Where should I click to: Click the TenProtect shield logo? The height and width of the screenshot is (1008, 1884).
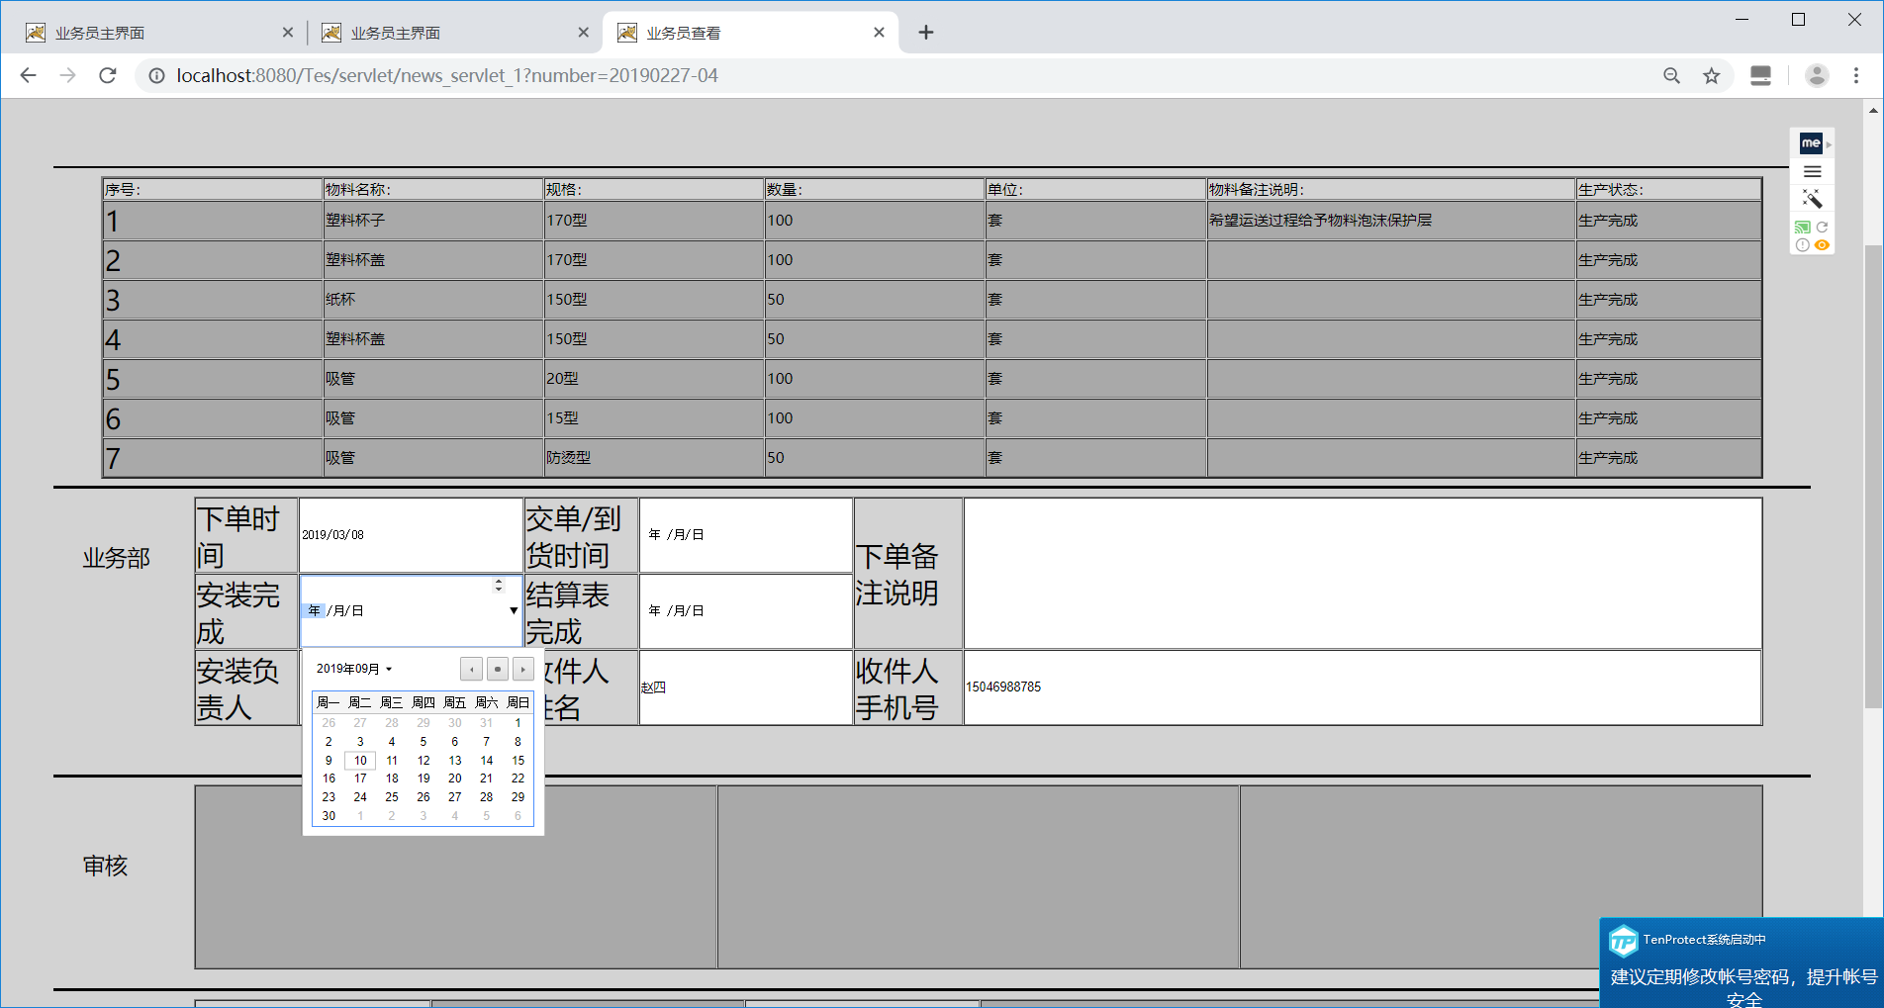(x=1623, y=941)
